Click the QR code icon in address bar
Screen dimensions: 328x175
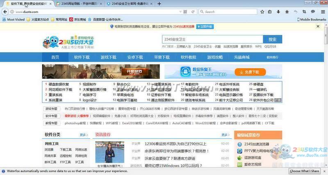click(x=185, y=12)
